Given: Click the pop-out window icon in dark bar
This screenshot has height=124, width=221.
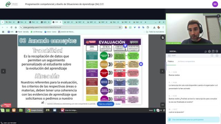Looking at the screenshot, I should coord(213,51).
